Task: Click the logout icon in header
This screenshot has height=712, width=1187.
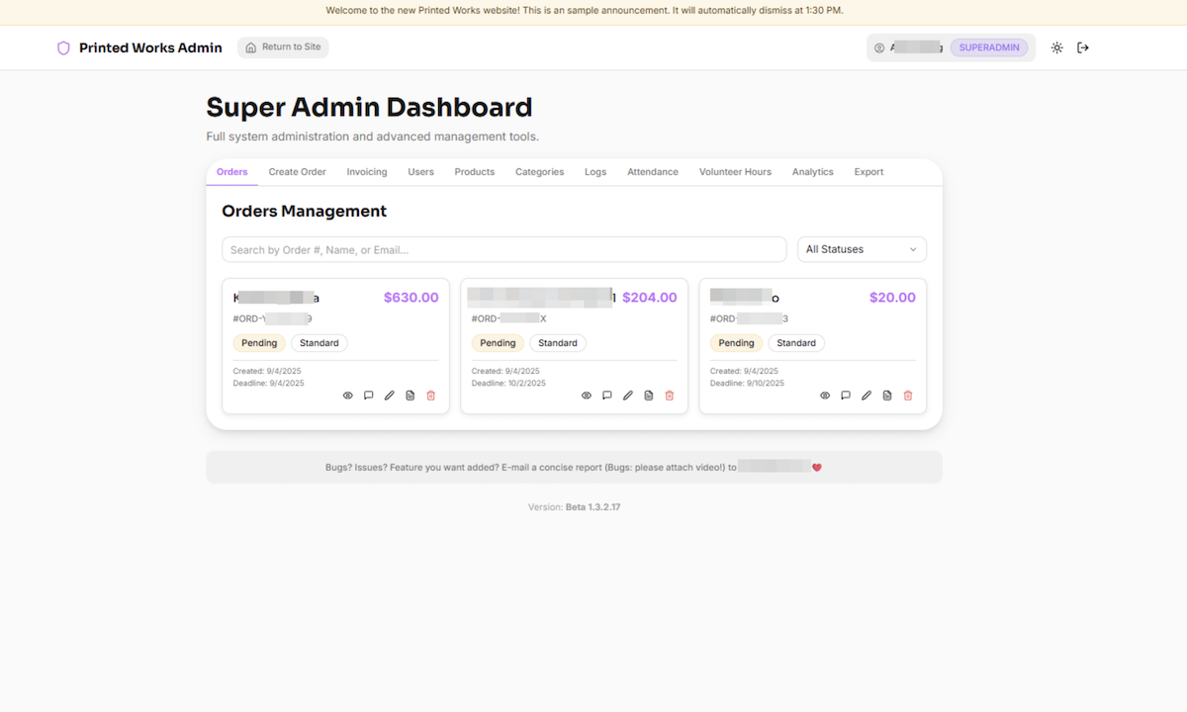Action: (1083, 47)
